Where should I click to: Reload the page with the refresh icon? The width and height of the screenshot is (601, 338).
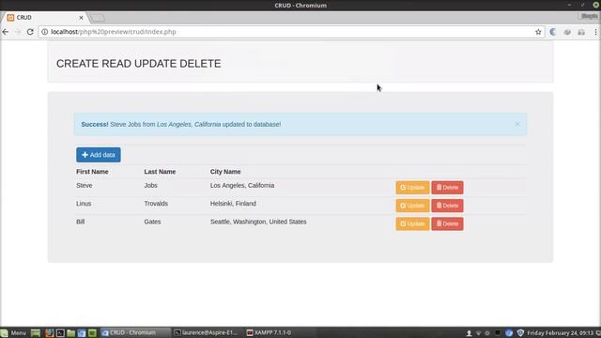tap(30, 32)
